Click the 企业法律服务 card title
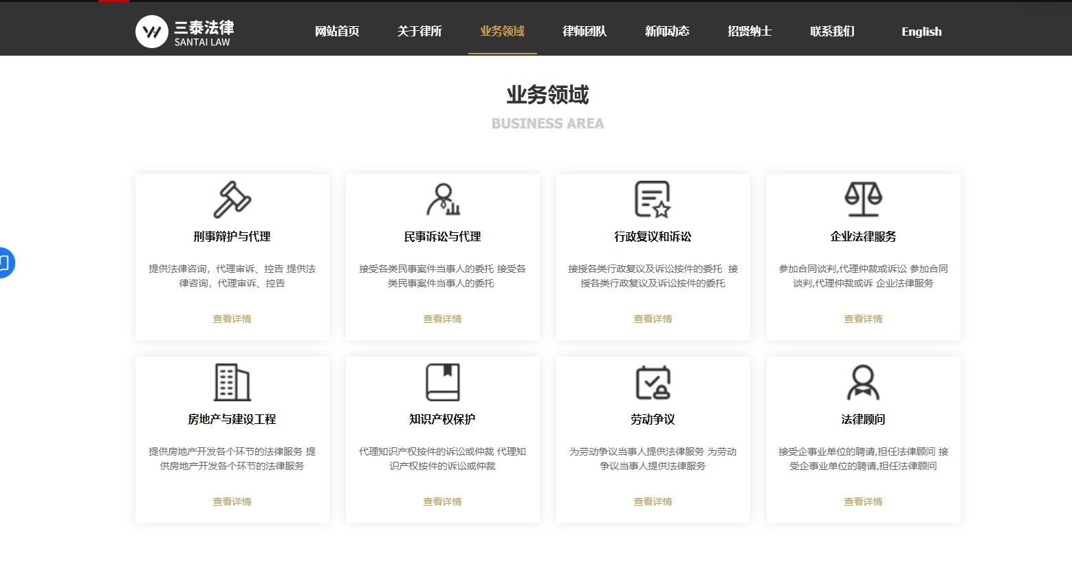 863,236
